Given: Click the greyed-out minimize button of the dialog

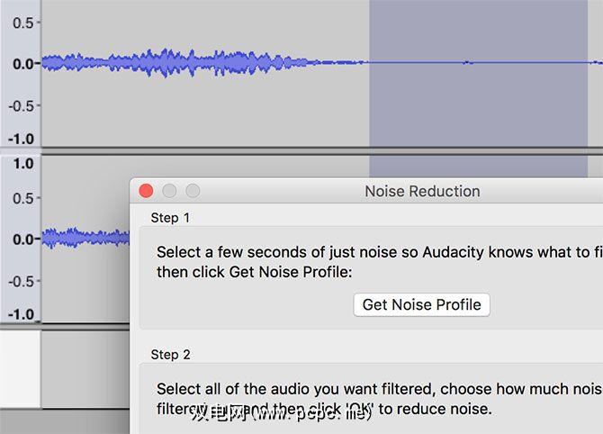Looking at the screenshot, I should click(169, 191).
